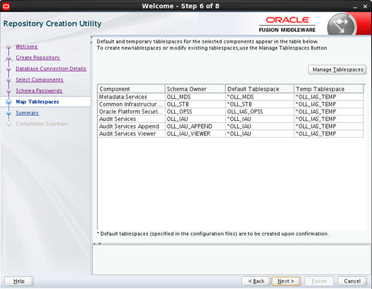372x289 pixels.
Task: Click the Welcome step bullet icon
Action: pos(9,47)
